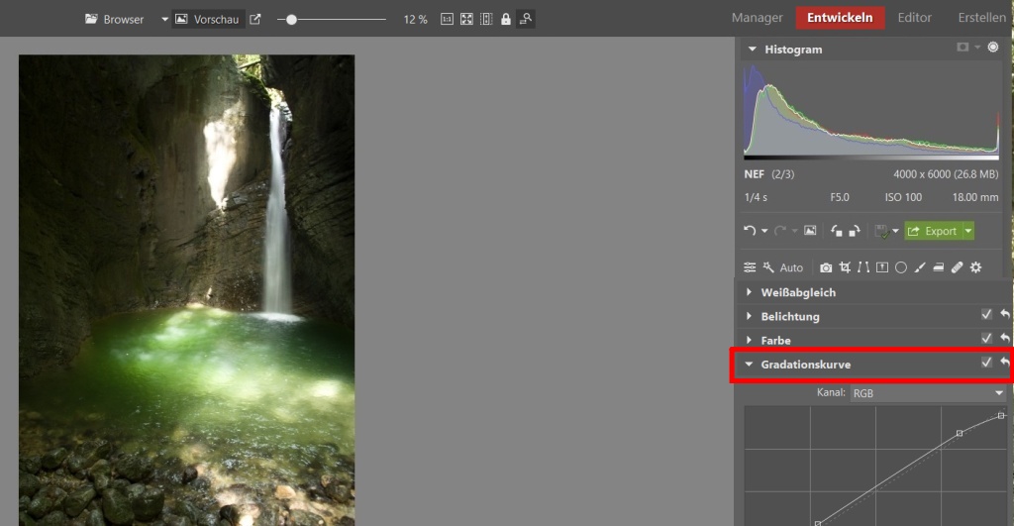Open the Editor tab
Screen dimensions: 1014x526
coord(914,18)
